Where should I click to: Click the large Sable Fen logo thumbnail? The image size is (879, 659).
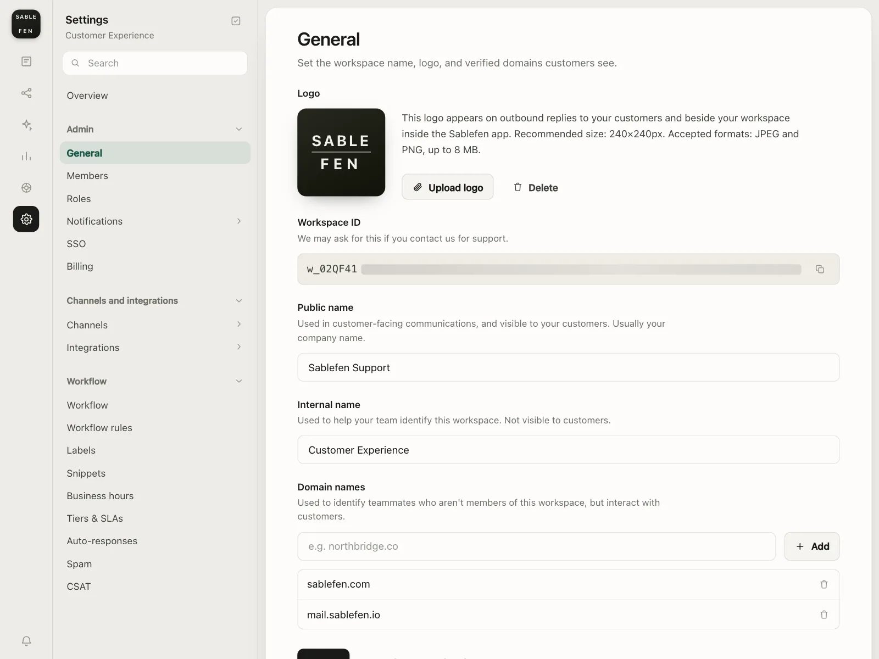click(x=341, y=152)
